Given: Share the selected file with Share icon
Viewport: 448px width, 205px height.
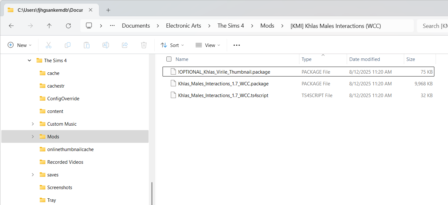Looking at the screenshot, I should click(x=124, y=45).
